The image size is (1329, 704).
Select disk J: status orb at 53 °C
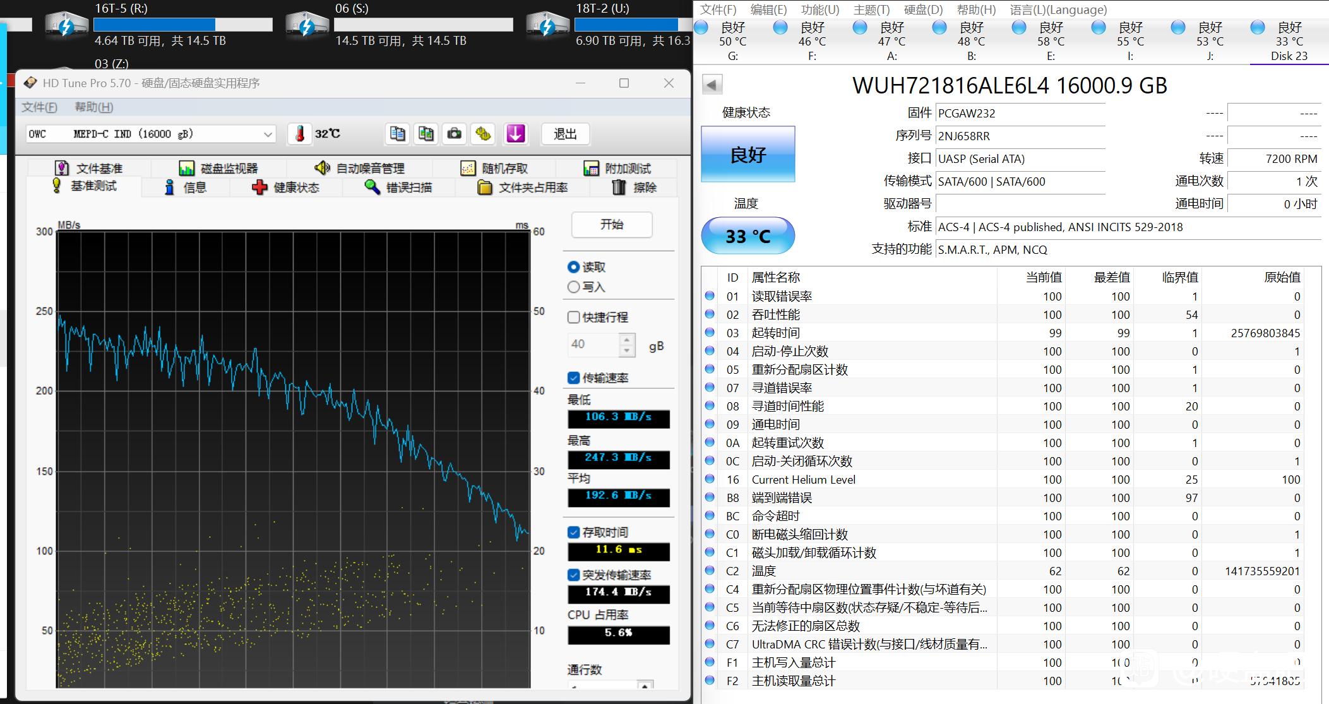pyautogui.click(x=1178, y=27)
